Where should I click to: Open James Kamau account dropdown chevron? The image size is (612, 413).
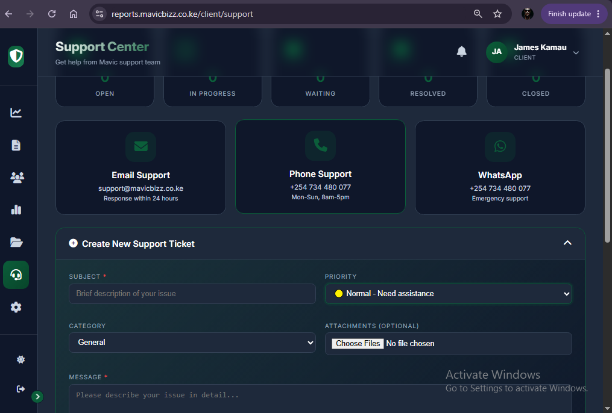point(576,52)
